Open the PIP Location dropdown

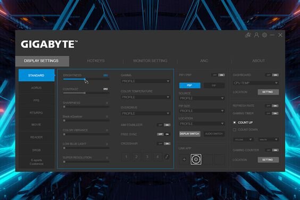coord(202,123)
